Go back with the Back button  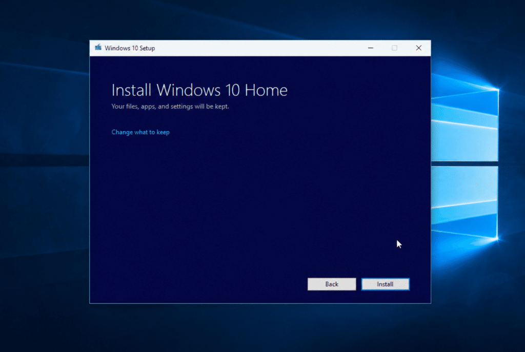tap(332, 284)
